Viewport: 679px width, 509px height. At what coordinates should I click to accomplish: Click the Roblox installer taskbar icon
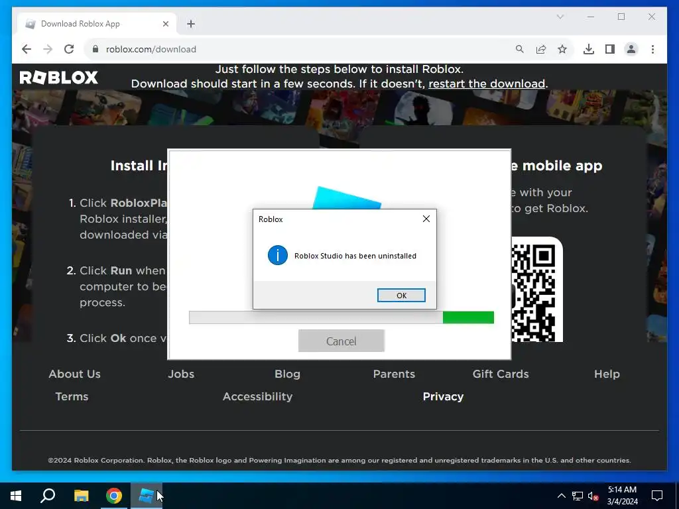[147, 496]
